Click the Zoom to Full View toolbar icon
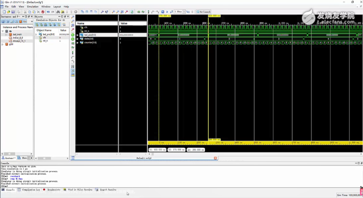Image resolution: width=363 pixels, height=198 pixels. [x=122, y=12]
